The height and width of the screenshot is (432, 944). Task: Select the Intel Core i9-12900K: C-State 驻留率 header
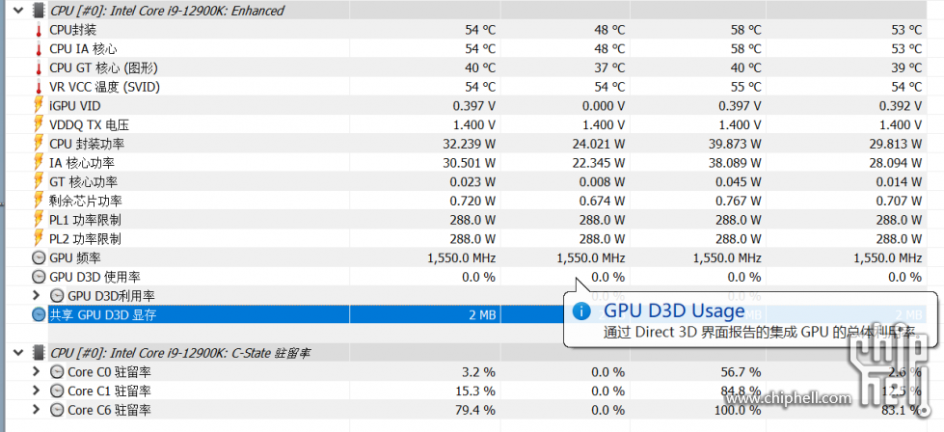pos(180,353)
